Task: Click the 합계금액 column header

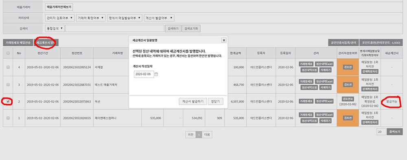Action: point(235,53)
